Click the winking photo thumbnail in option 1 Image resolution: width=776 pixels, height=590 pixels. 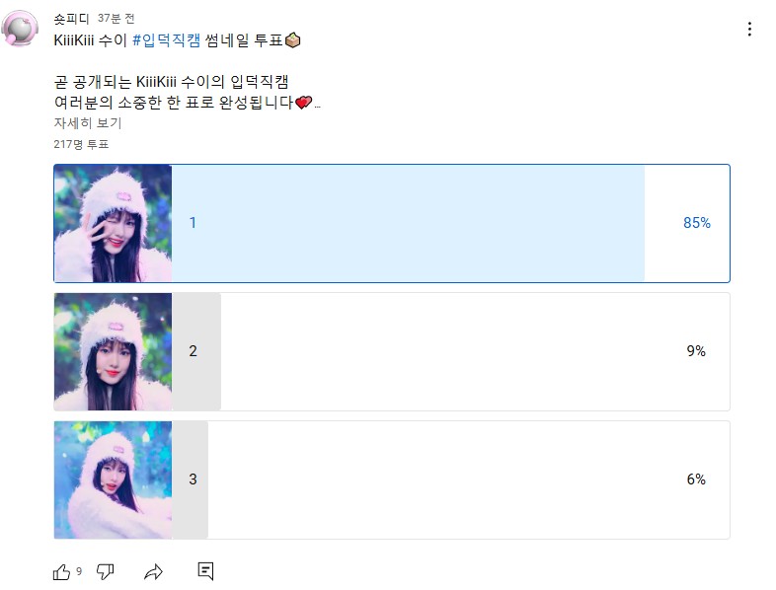(x=113, y=224)
